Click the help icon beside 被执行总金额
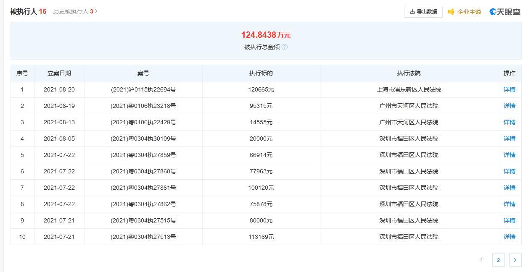This screenshot has width=523, height=272. [285, 47]
